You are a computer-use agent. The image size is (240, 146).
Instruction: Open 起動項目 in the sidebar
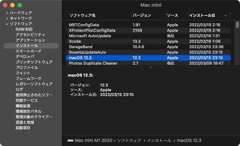coord(23,128)
